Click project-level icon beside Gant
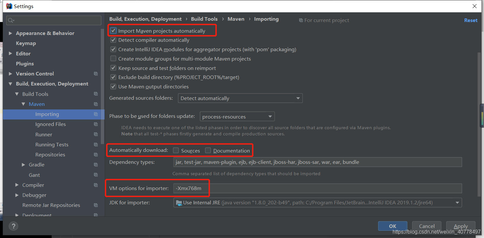484x238 pixels. [x=96, y=175]
